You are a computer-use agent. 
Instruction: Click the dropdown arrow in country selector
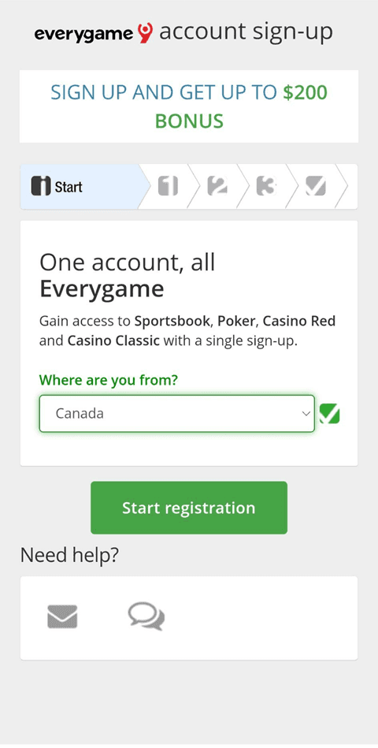point(306,414)
